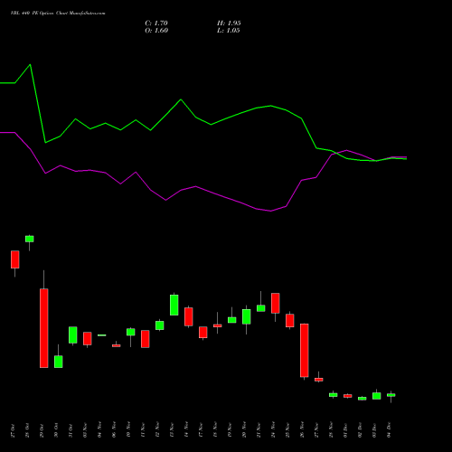
Task: Select the 04 Dec date label
Action: [389, 430]
